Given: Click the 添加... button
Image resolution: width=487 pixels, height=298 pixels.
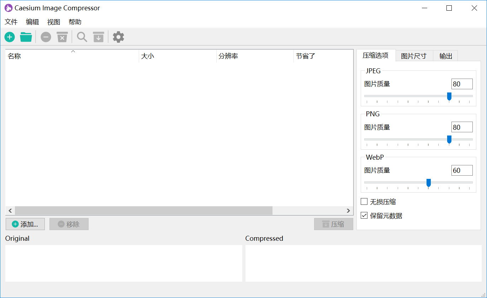Looking at the screenshot, I should [x=25, y=224].
